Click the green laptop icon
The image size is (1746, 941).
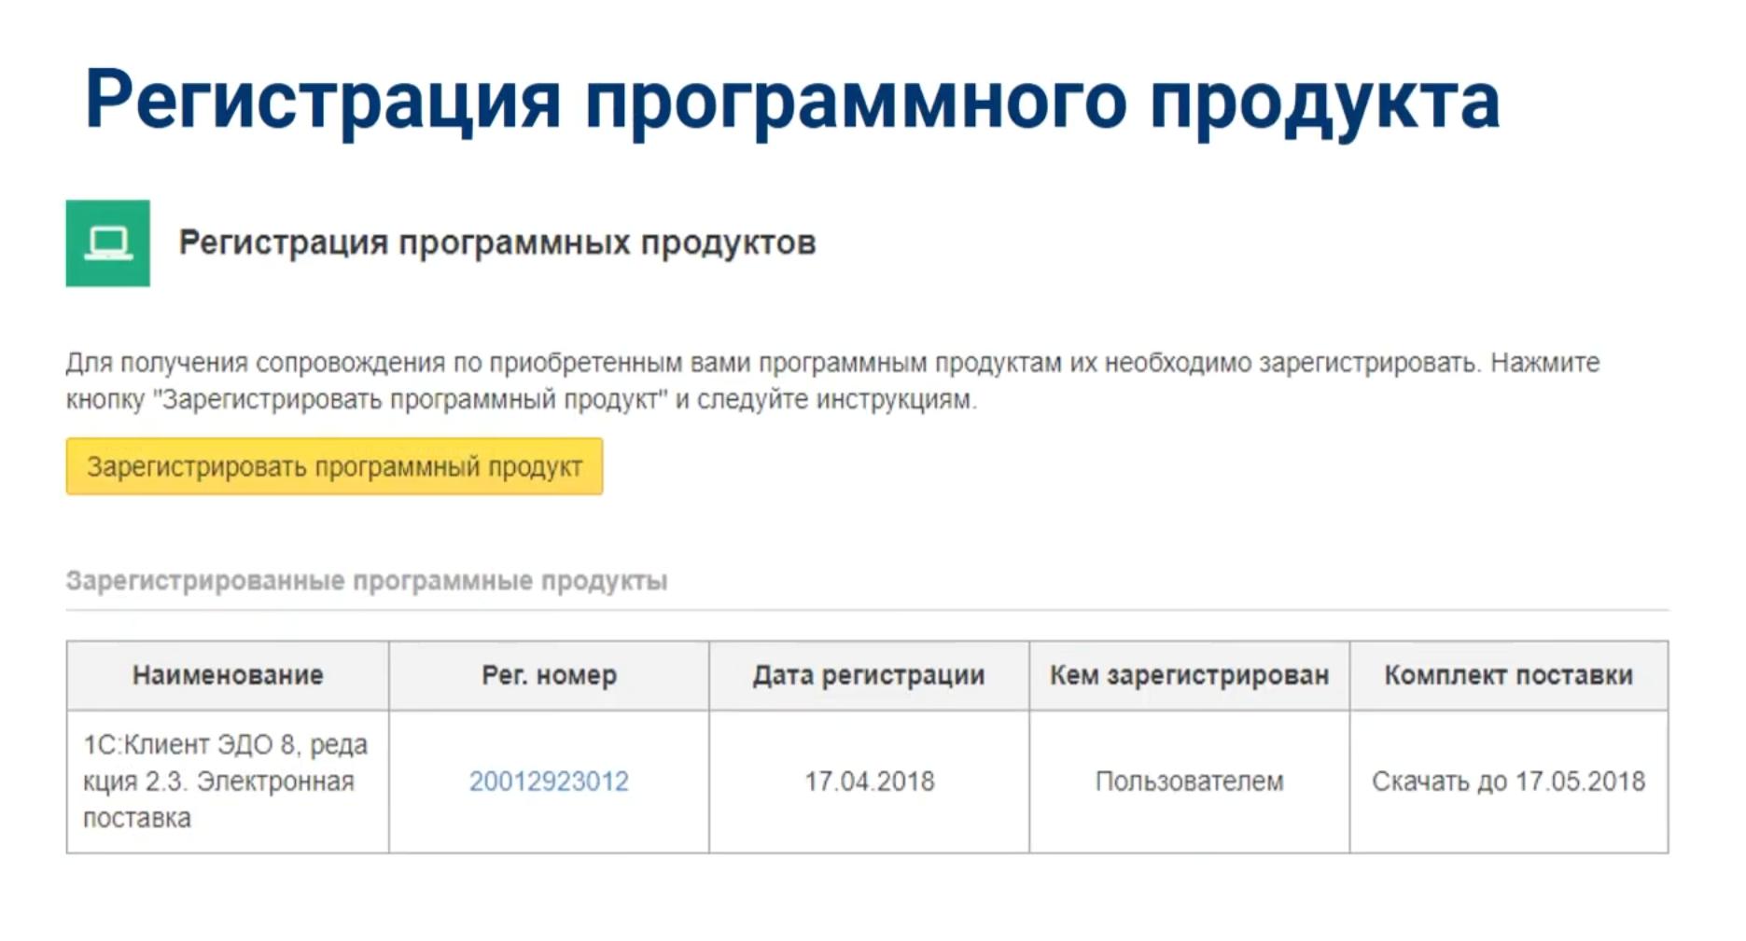(x=107, y=242)
